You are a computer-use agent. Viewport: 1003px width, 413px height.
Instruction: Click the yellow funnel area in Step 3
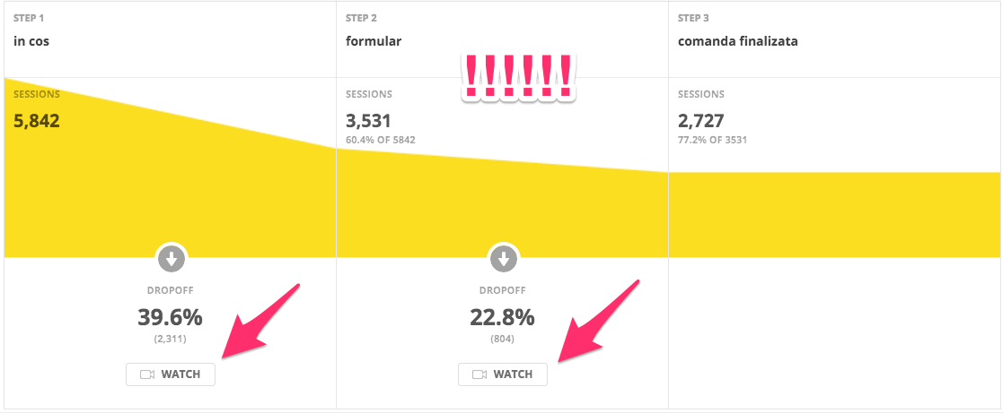(x=834, y=214)
